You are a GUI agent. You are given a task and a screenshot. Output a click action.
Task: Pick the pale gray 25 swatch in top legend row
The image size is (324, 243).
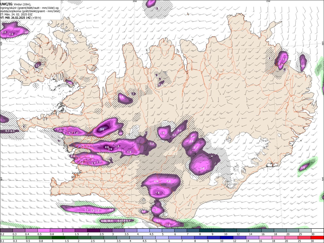coord(305,231)
